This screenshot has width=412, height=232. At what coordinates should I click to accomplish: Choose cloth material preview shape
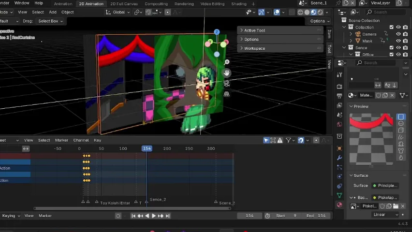(x=401, y=151)
